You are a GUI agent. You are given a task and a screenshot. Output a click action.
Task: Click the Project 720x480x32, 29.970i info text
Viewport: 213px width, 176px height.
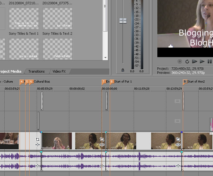tap(180, 69)
